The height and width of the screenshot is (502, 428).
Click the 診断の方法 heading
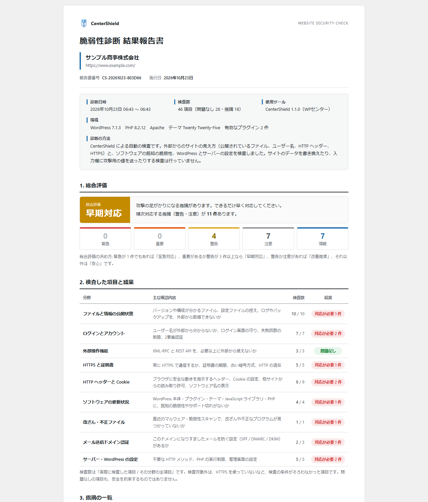(x=100, y=139)
